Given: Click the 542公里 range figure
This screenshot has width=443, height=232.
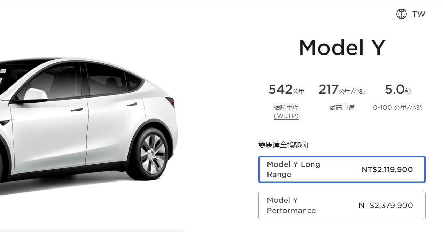Looking at the screenshot, I should point(286,90).
